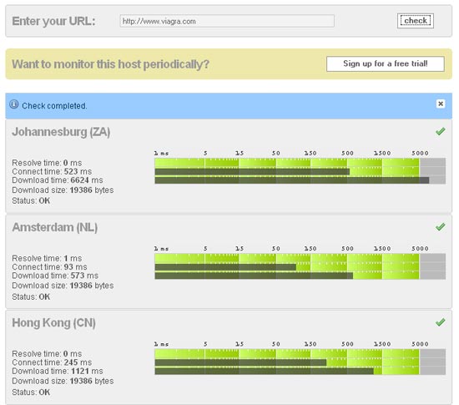This screenshot has width=459, height=405.
Task: Click the Hong Kong (CN) heading
Action: point(54,323)
